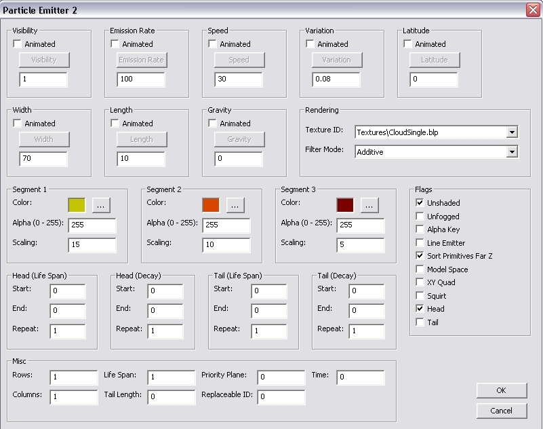Click the Emission Rate value field
543x429 pixels.
[141, 79]
